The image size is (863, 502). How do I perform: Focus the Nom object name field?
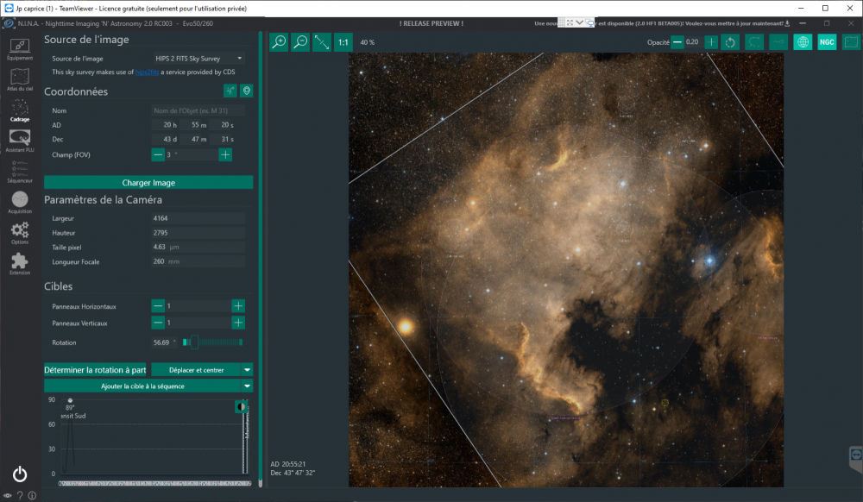[x=198, y=110]
